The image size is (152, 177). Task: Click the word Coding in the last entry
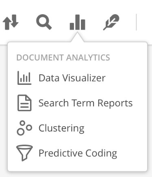[x=101, y=153]
